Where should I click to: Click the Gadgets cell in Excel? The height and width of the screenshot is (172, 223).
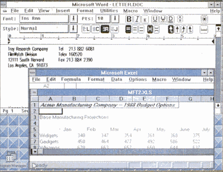click(x=50, y=141)
